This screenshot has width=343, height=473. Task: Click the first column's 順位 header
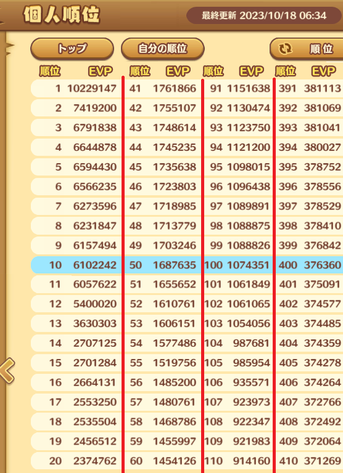50,71
